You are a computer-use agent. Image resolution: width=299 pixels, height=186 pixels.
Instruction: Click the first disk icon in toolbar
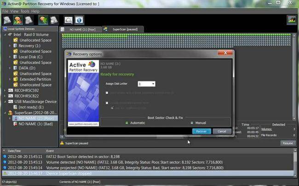tap(8, 20)
